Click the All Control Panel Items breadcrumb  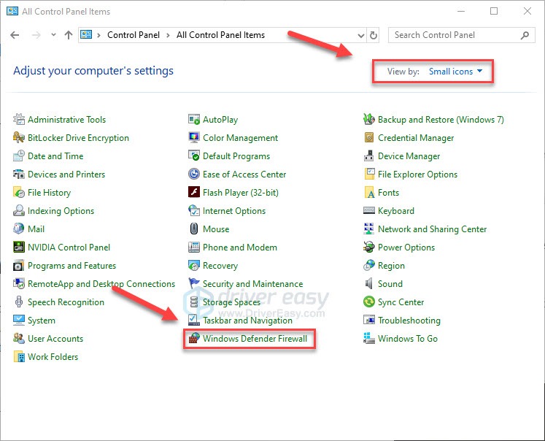coord(221,35)
